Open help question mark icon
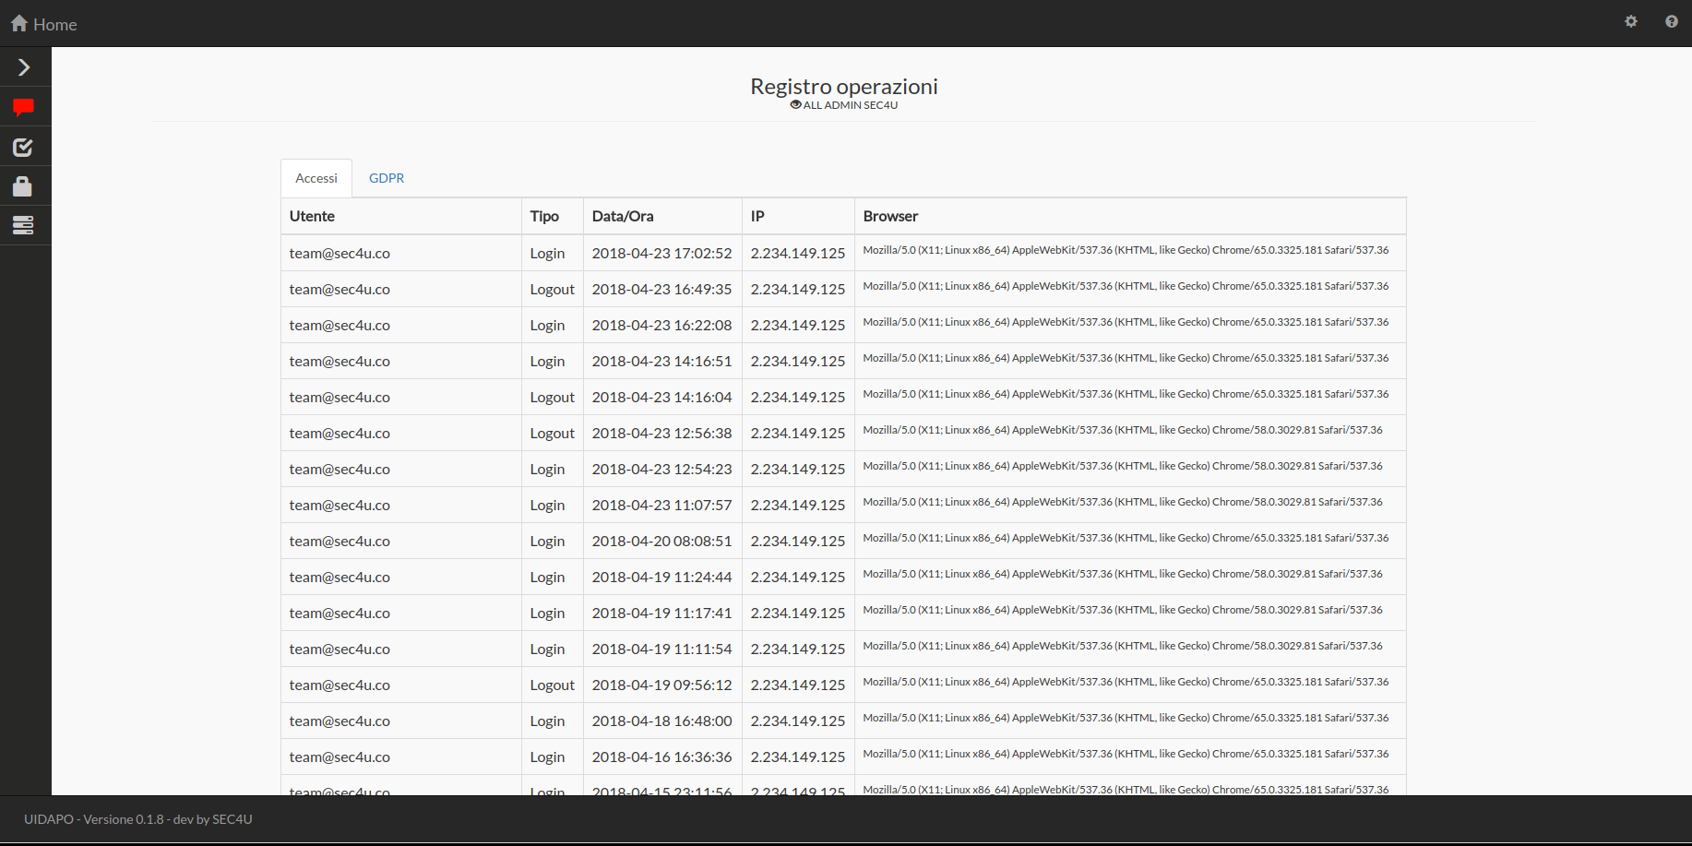Image resolution: width=1692 pixels, height=846 pixels. pyautogui.click(x=1672, y=21)
